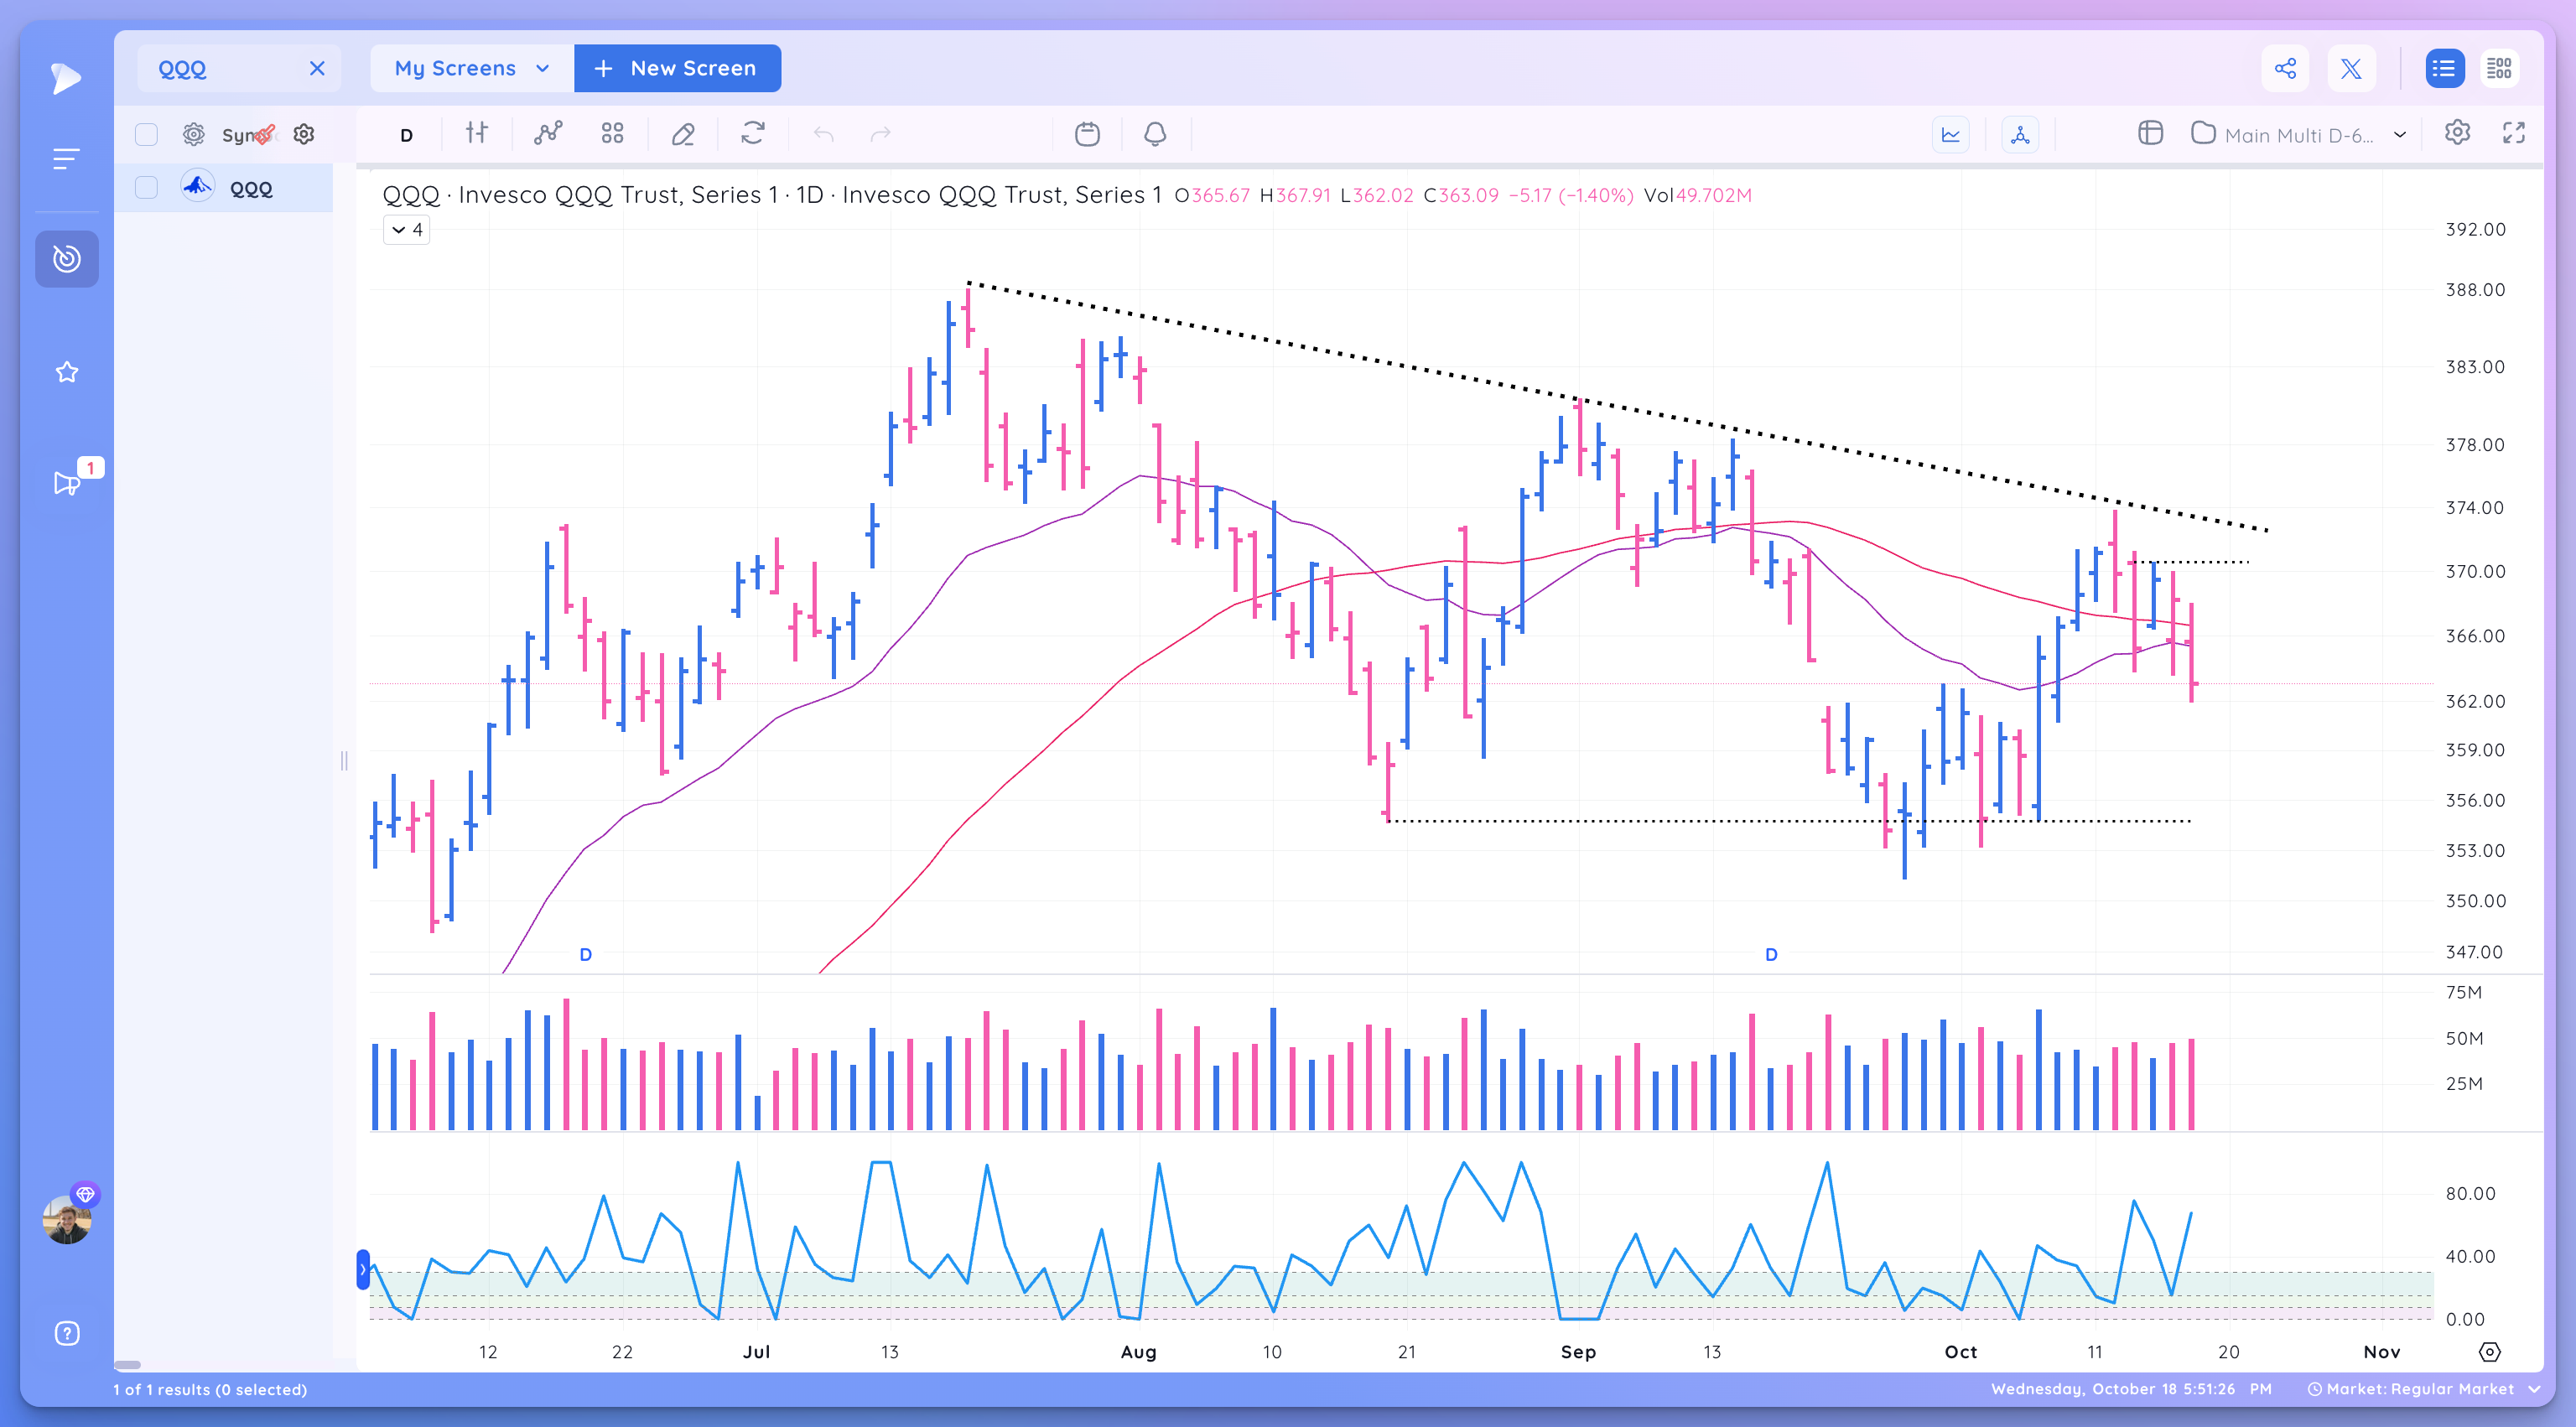Toggle the select-all checkbox in list header
Viewport: 2576px width, 1427px height.
click(x=146, y=134)
